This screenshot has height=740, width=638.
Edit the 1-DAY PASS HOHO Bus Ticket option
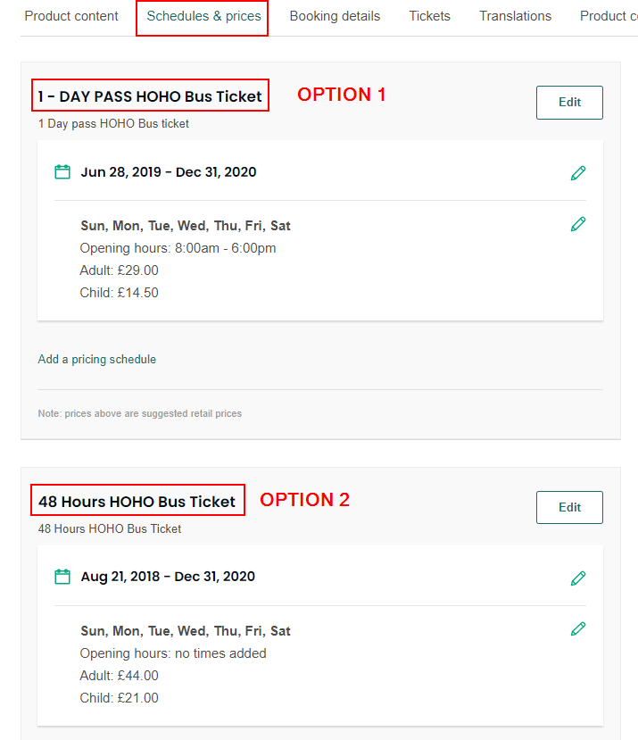[568, 102]
